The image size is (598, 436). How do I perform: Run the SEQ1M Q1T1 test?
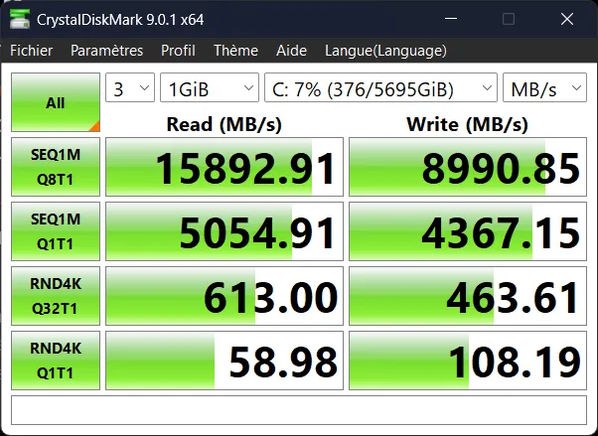click(x=56, y=231)
